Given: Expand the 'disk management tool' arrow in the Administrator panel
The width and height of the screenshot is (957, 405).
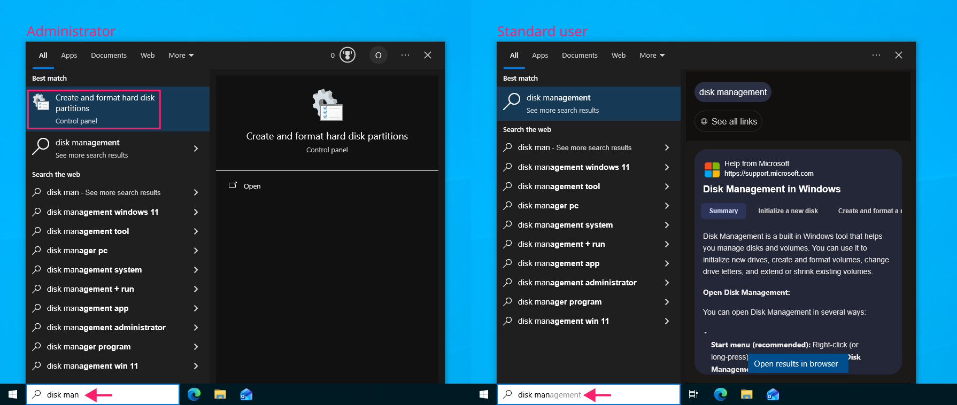Looking at the screenshot, I should (x=196, y=231).
